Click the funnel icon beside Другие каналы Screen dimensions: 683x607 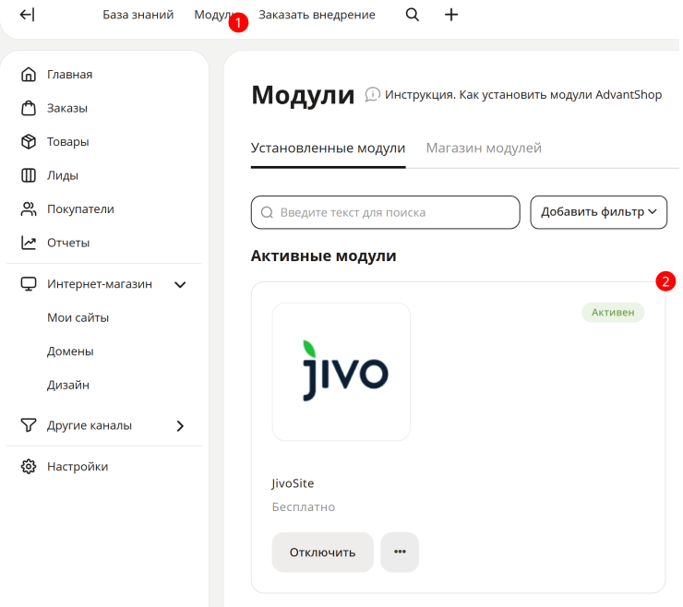pyautogui.click(x=29, y=425)
